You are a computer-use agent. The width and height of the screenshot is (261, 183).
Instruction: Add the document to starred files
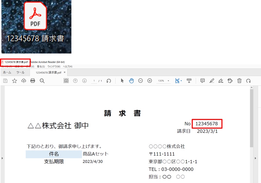click(14, 81)
